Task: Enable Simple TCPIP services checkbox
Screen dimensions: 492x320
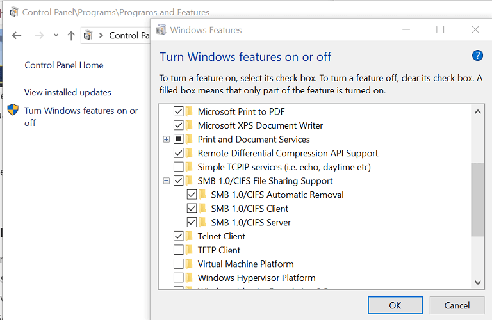Action: [x=179, y=166]
